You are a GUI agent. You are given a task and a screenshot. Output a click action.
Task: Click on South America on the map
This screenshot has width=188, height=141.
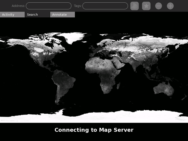[63, 83]
